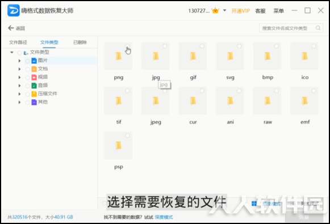This screenshot has height=224, width=330.
Task: Click the search magnifier icon
Action: click(318, 28)
